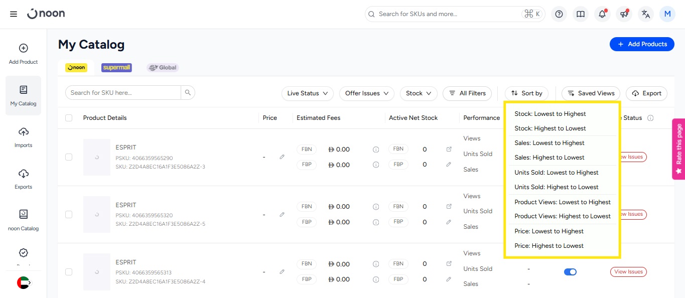The height and width of the screenshot is (298, 685).
Task: Click the announcements megaphone icon
Action: pyautogui.click(x=624, y=14)
